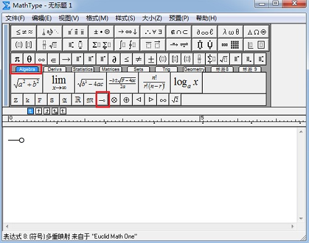Insert the n!/r!(n−r)! combination expression

tap(154, 83)
